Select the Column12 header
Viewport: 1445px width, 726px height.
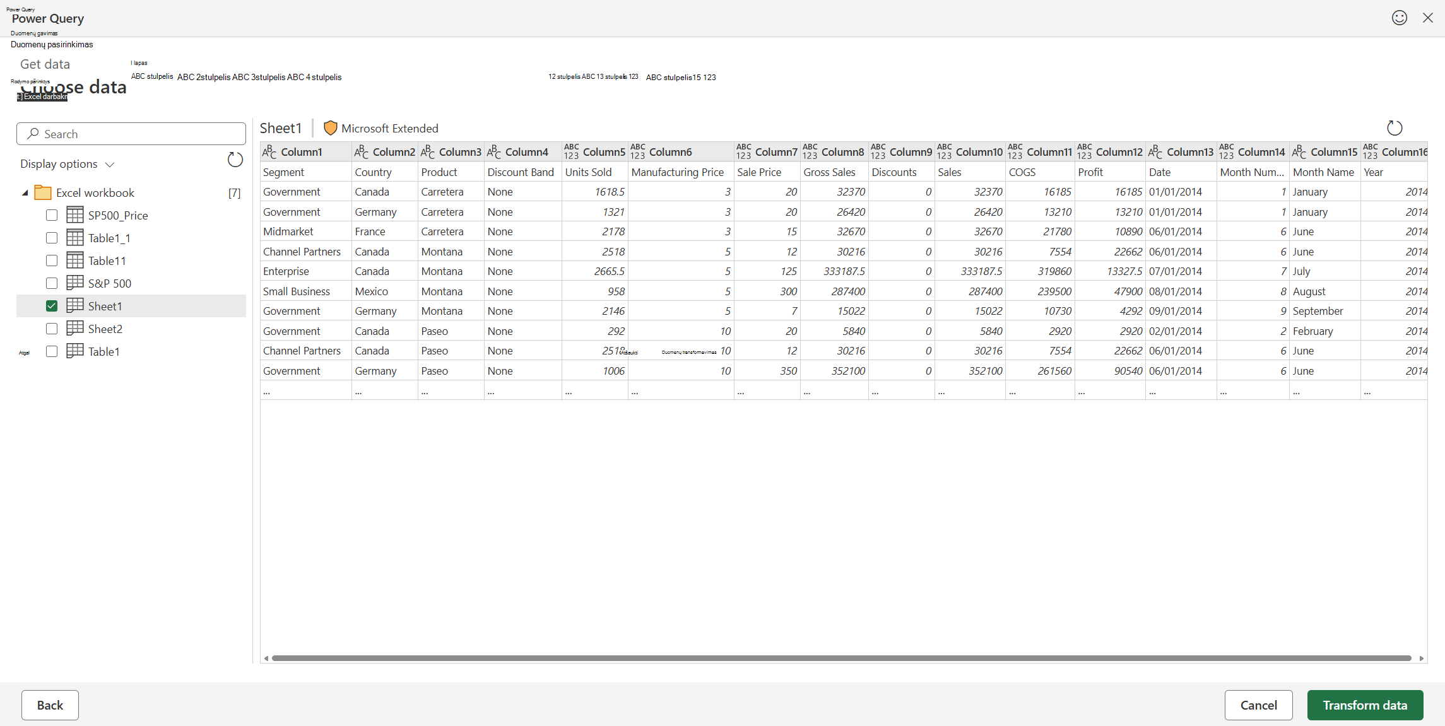[x=1110, y=152]
